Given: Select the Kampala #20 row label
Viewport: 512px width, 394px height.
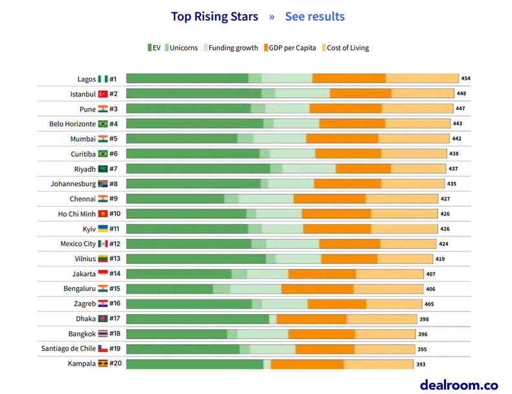Looking at the screenshot, I should point(95,364).
